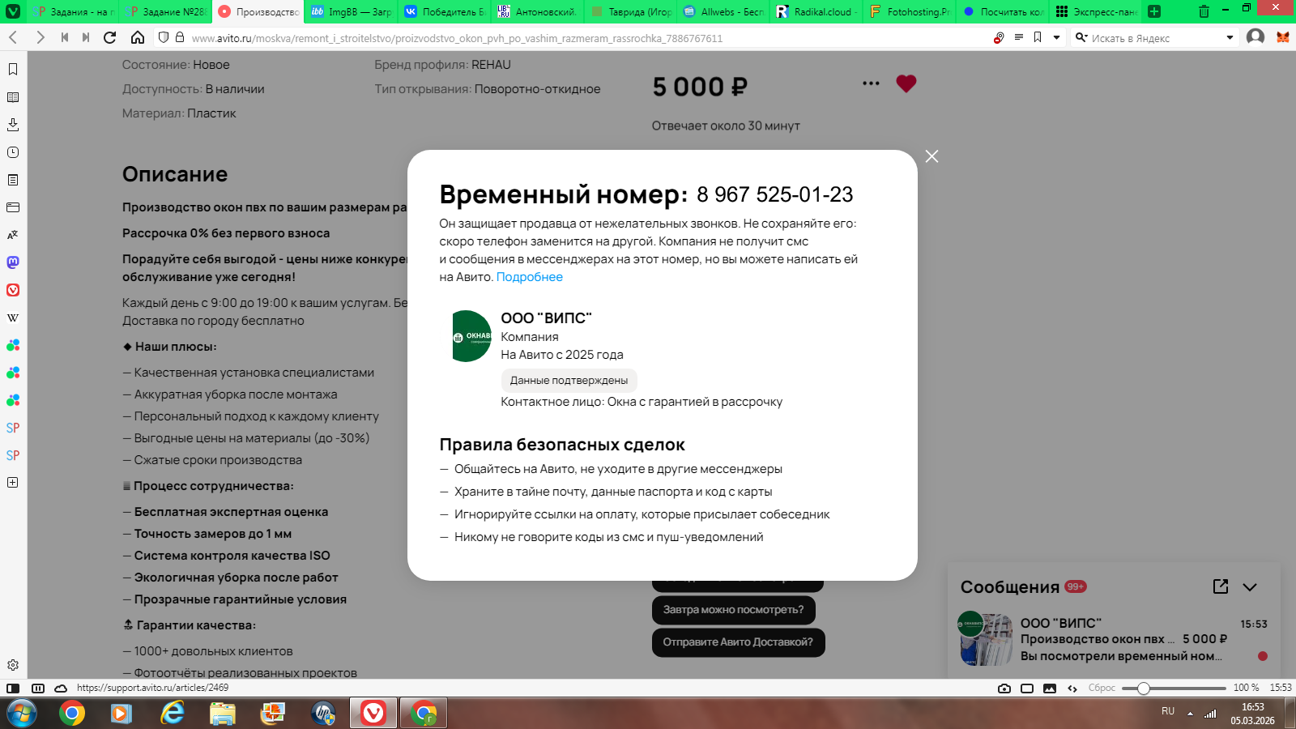Image resolution: width=1296 pixels, height=729 pixels.
Task: Reload the Avito page
Action: click(110, 37)
